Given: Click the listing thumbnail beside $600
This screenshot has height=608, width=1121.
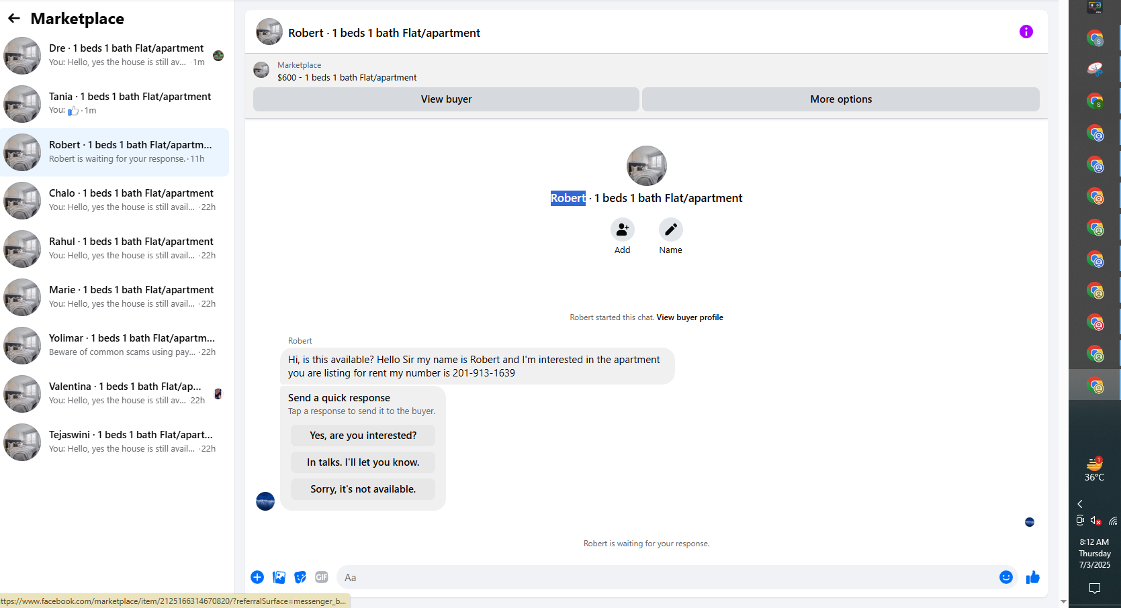Looking at the screenshot, I should tap(261, 70).
